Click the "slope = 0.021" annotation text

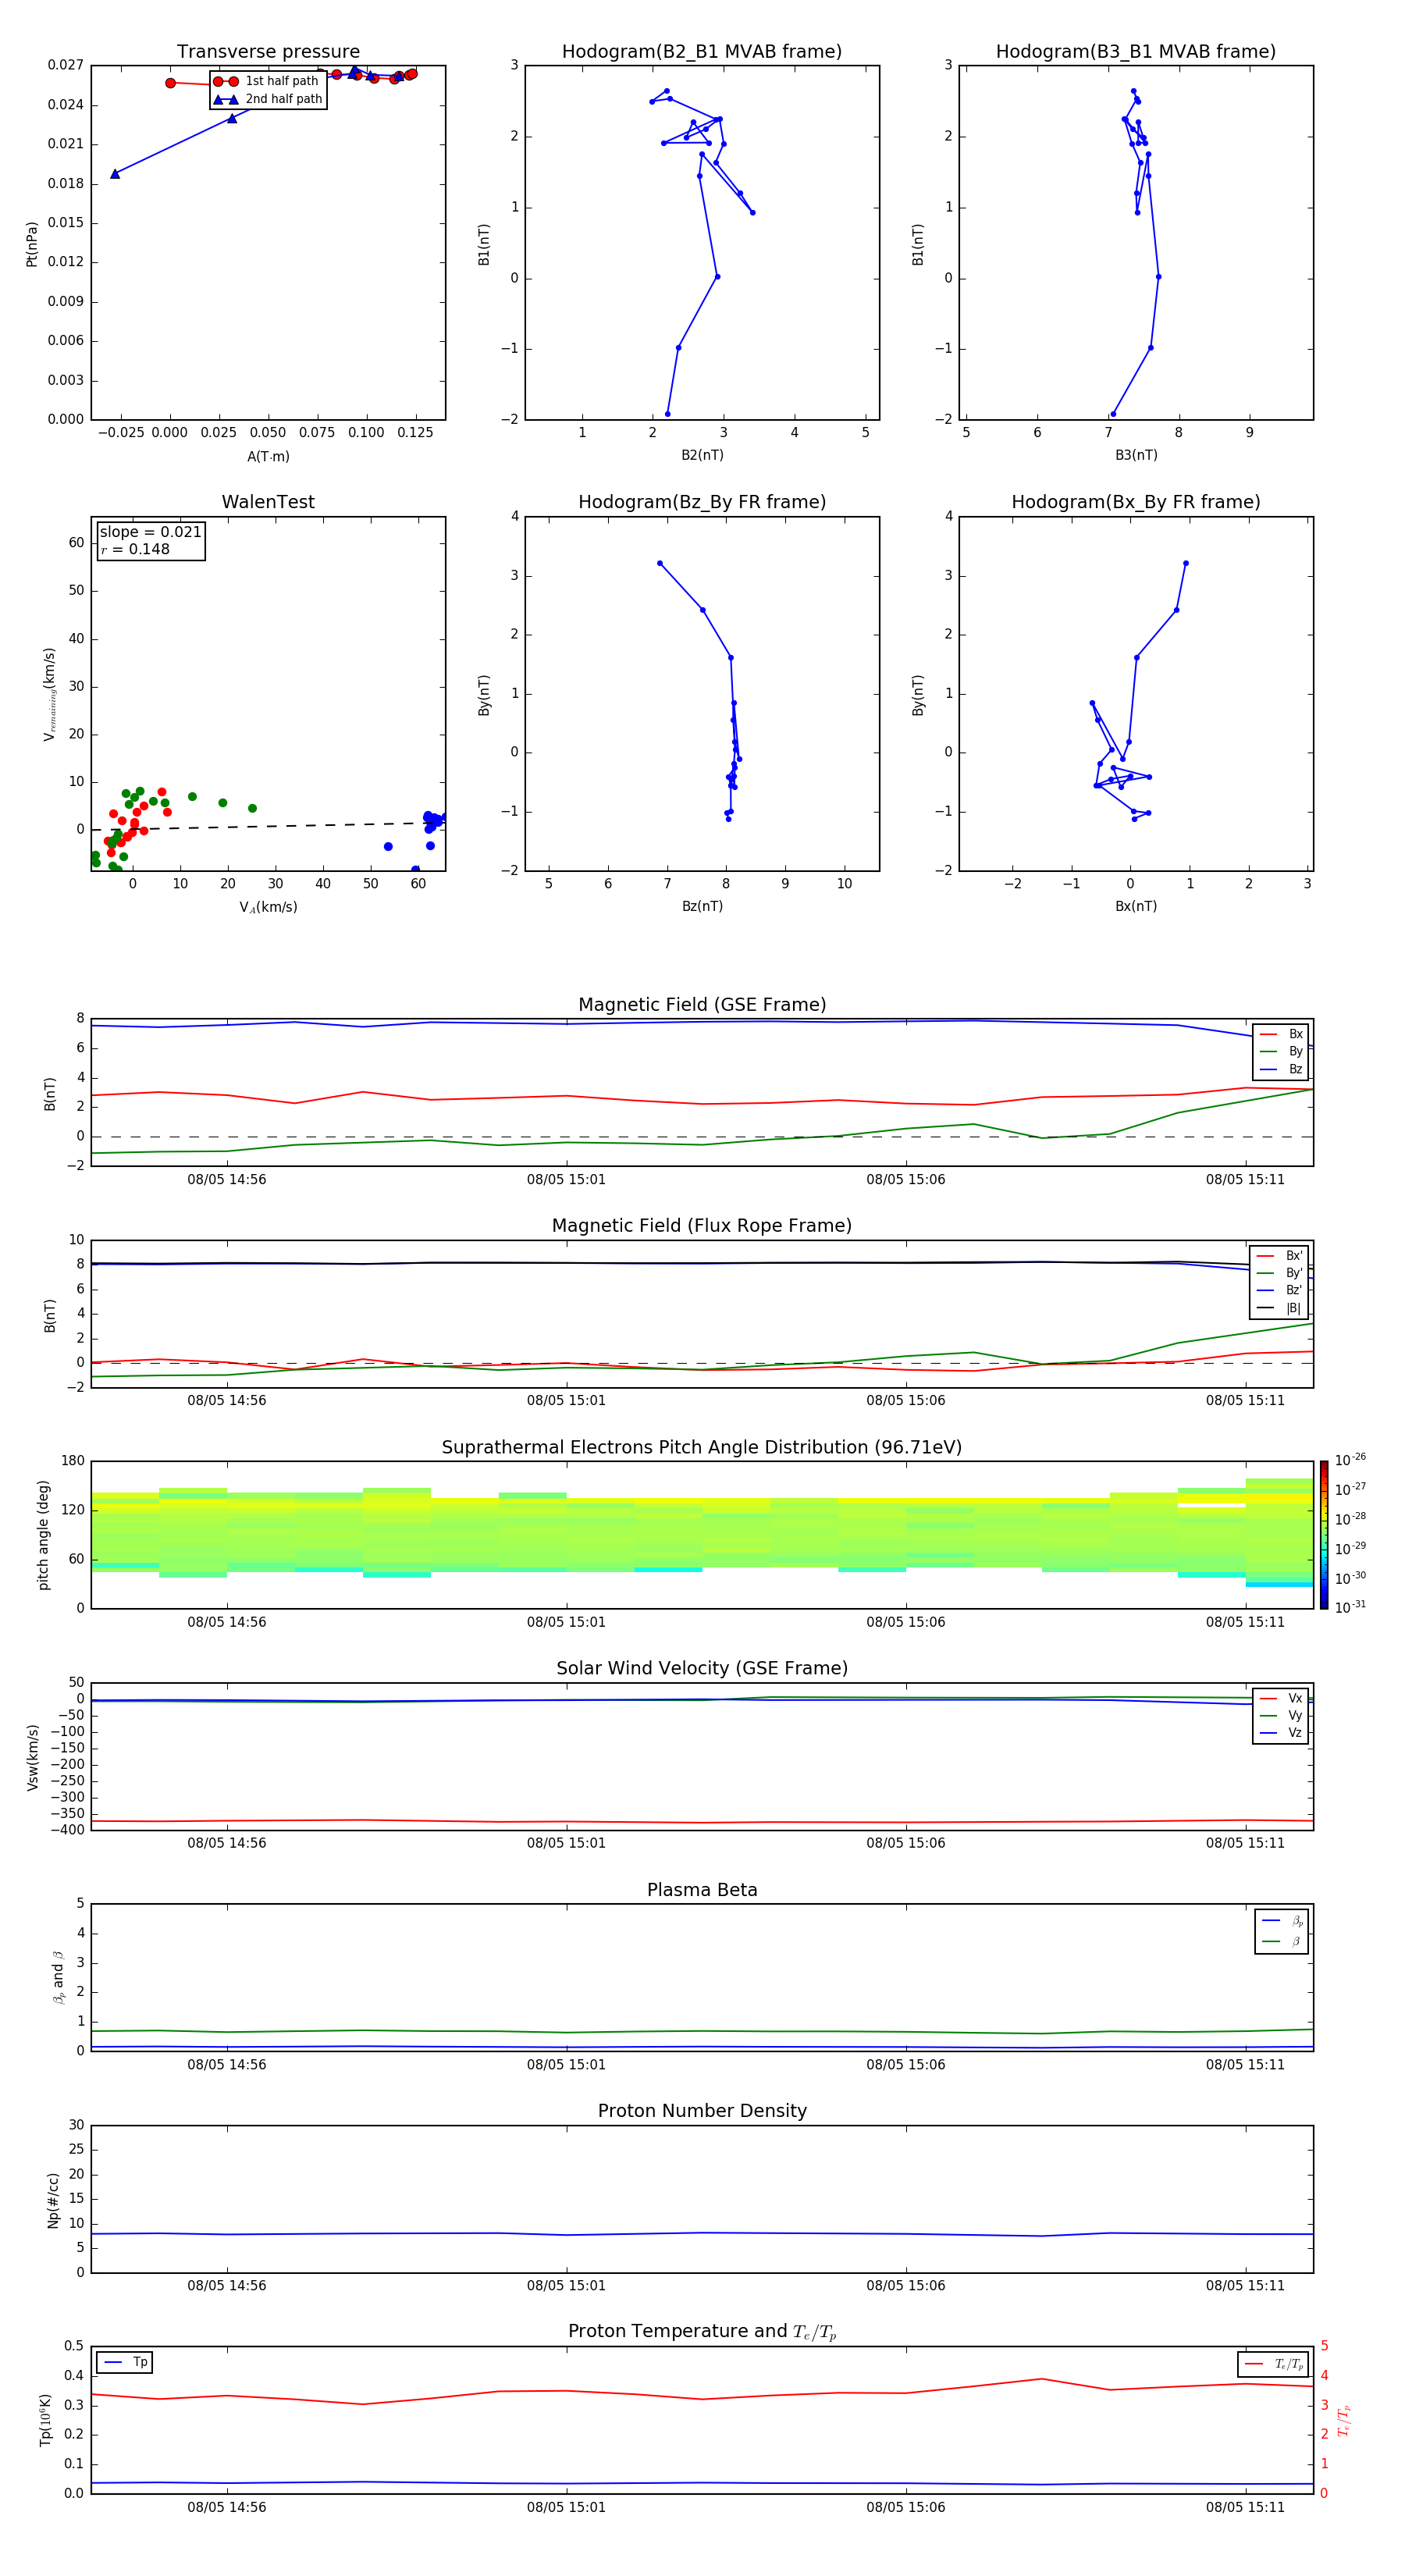pos(150,532)
